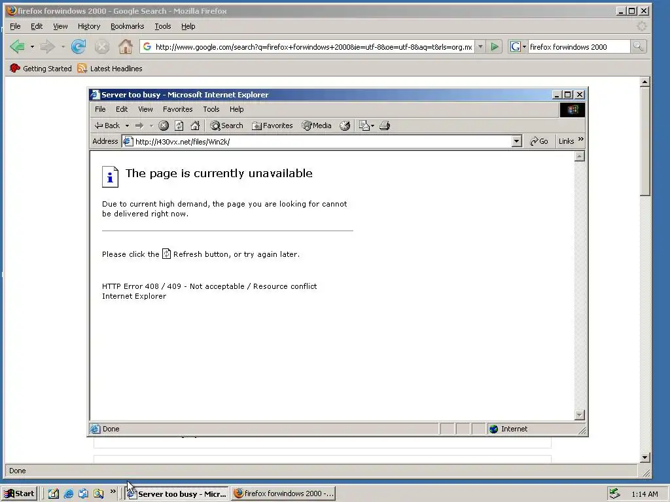
Task: Expand Firefox URL bar history dropdown
Action: pyautogui.click(x=480, y=46)
